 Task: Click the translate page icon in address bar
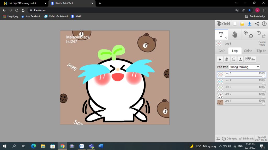pos(237,10)
